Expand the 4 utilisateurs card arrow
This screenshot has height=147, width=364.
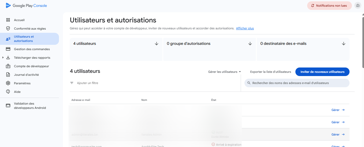[157, 43]
